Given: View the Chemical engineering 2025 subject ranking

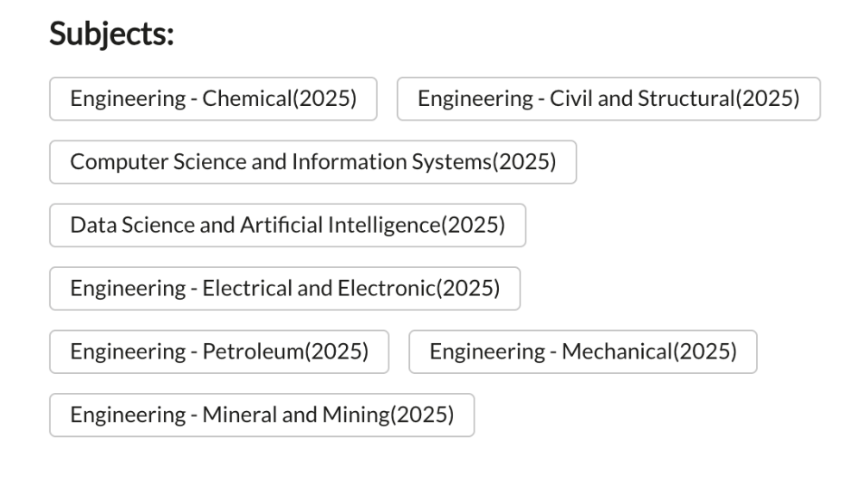Looking at the screenshot, I should (x=213, y=99).
